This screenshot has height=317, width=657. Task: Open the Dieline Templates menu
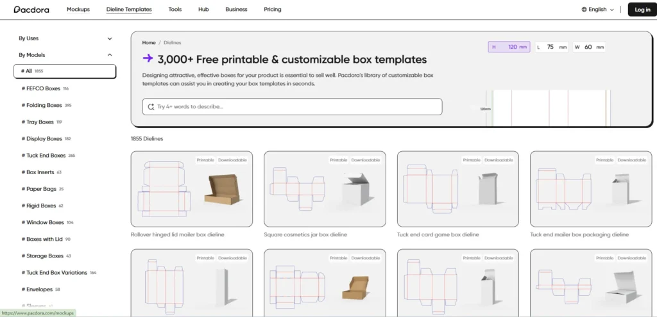[x=129, y=9]
